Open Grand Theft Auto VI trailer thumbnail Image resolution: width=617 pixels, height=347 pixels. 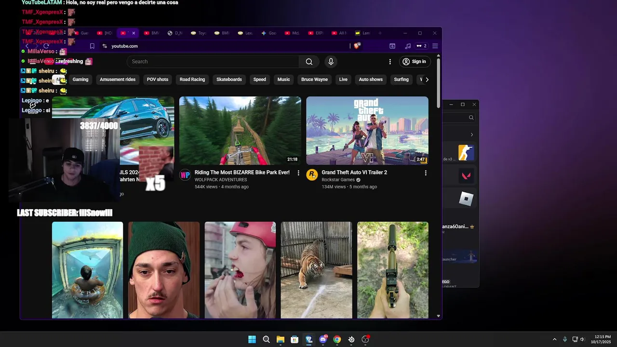pyautogui.click(x=367, y=131)
